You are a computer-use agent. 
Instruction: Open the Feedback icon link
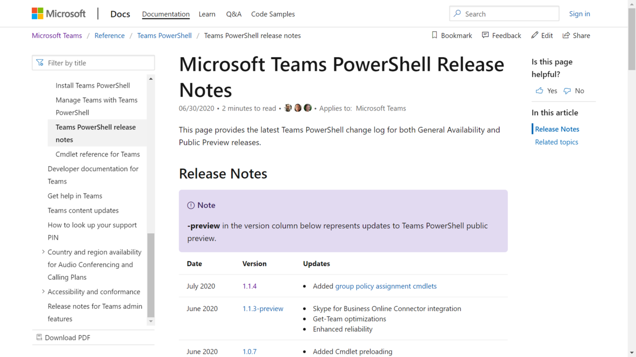coord(485,35)
